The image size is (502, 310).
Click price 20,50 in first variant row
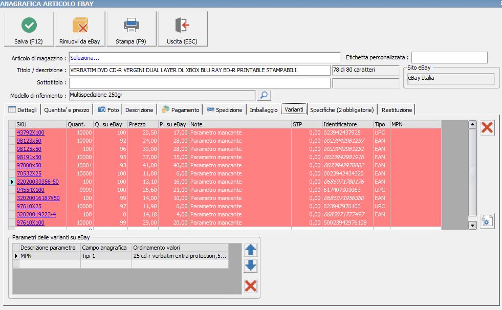coord(143,132)
